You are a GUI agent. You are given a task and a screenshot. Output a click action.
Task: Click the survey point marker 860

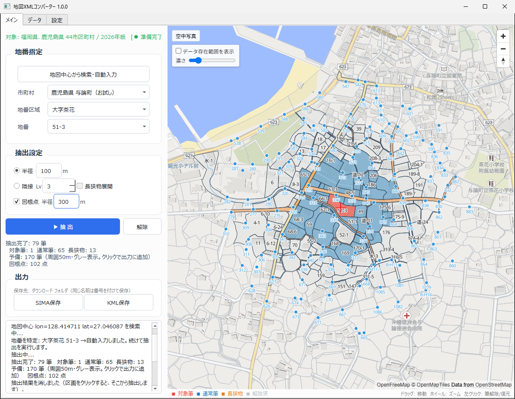[x=452, y=261]
